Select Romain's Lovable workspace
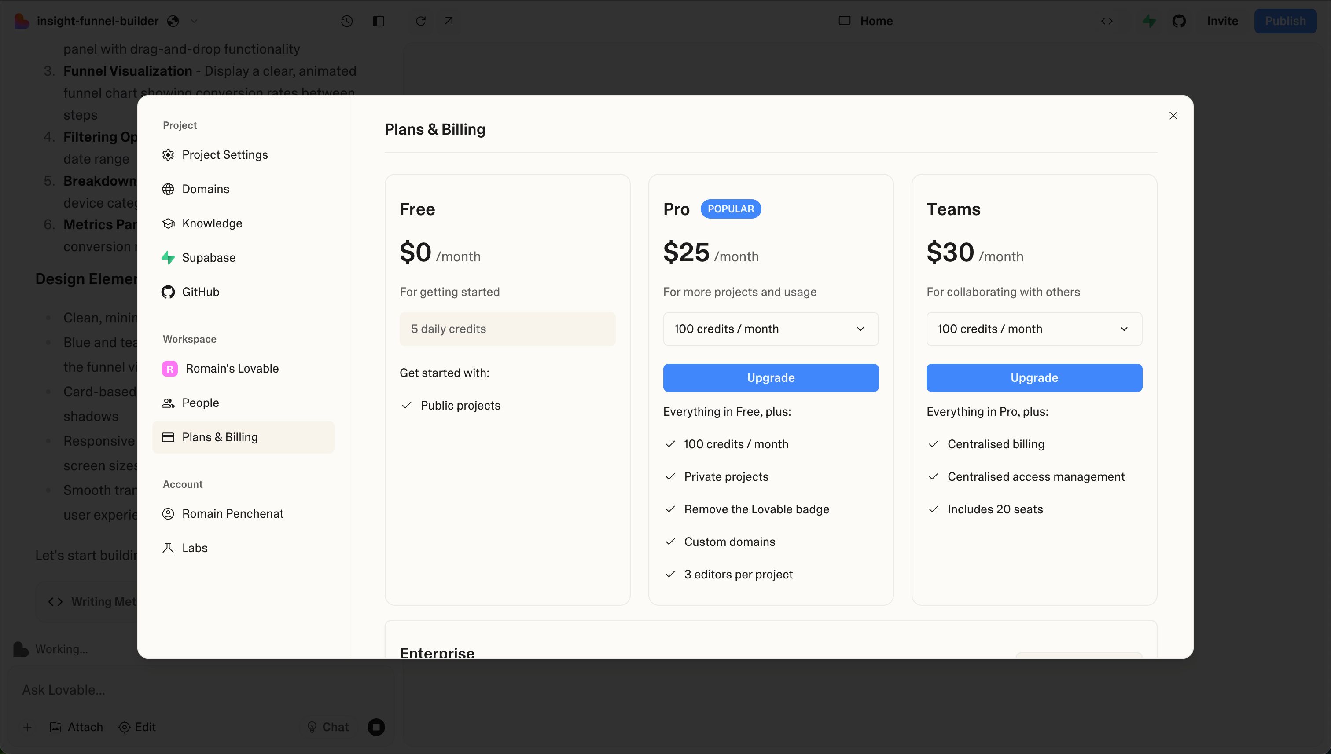The width and height of the screenshot is (1331, 754). point(243,369)
